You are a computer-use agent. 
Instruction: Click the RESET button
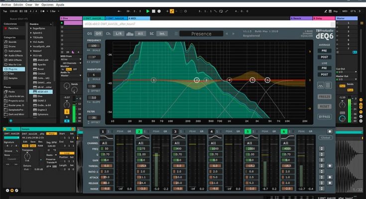pyautogui.click(x=324, y=106)
